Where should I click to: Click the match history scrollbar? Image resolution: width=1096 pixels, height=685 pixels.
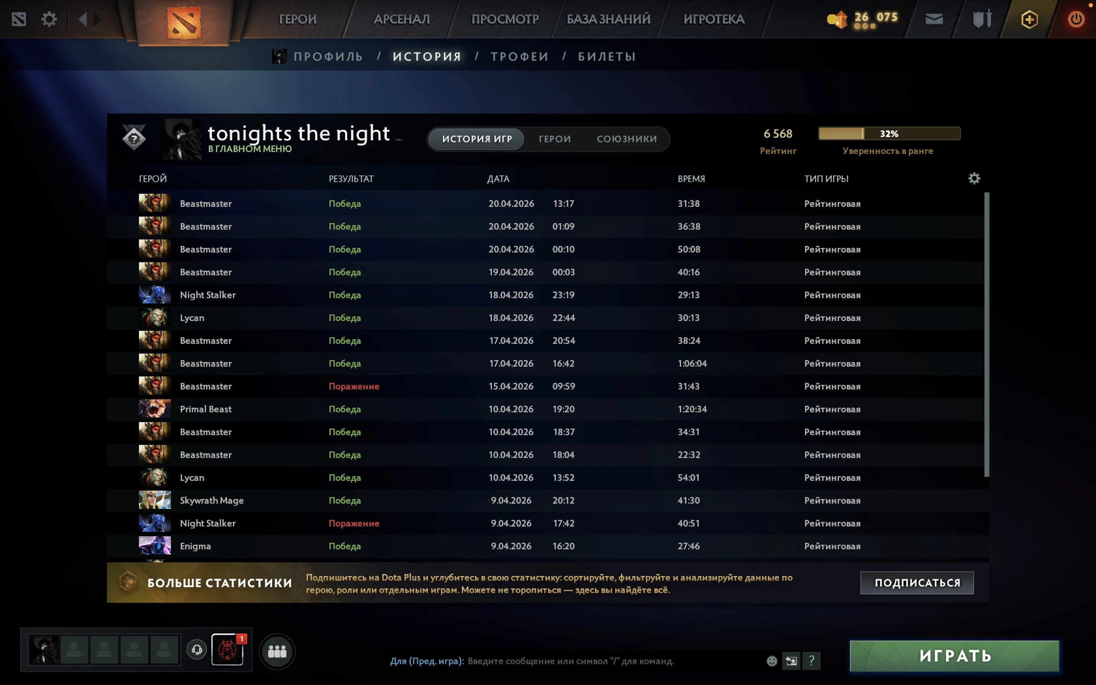(987, 334)
